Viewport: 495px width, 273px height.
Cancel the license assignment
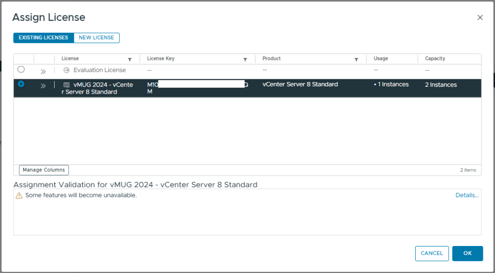click(x=432, y=253)
